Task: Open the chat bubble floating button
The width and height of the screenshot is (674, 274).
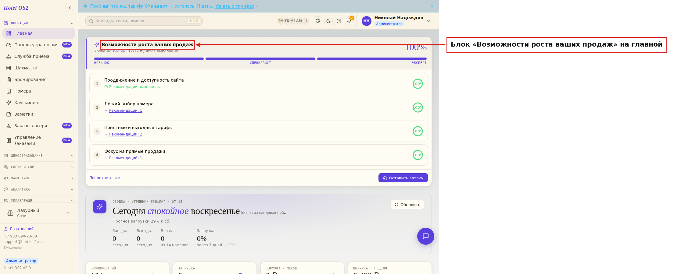Action: pos(426,236)
